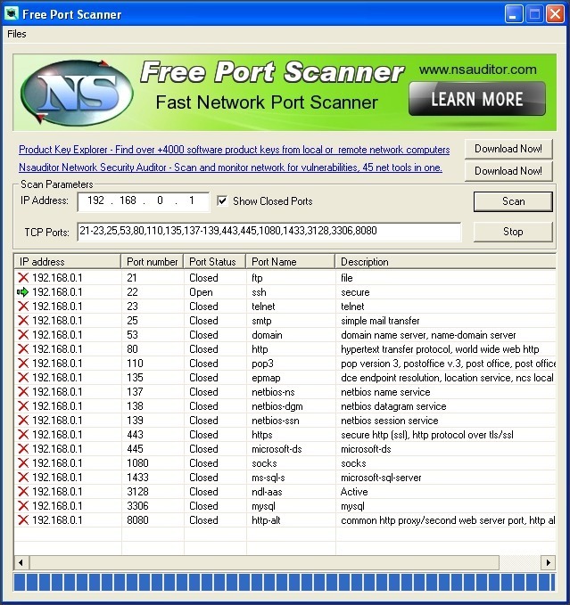Viewport: 570px width, 605px height.
Task: Sort by the Port number column header
Action: 153,262
